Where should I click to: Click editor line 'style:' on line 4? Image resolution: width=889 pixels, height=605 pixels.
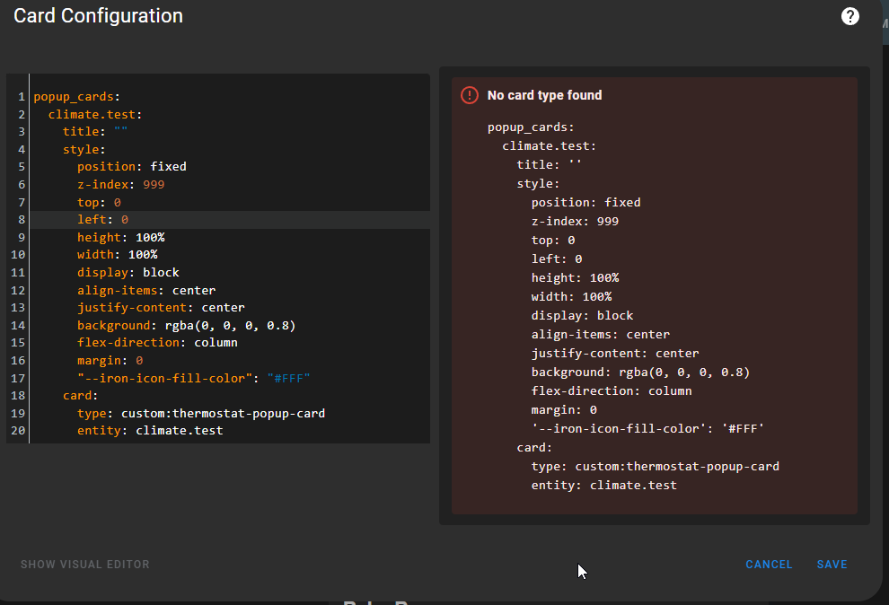click(x=84, y=150)
